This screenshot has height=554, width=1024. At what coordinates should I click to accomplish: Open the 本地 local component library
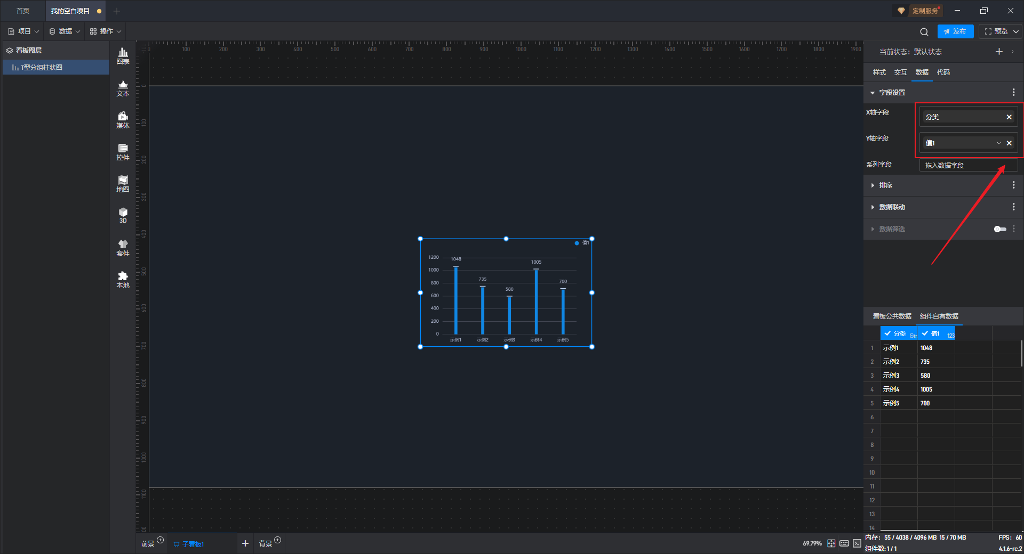pos(123,280)
